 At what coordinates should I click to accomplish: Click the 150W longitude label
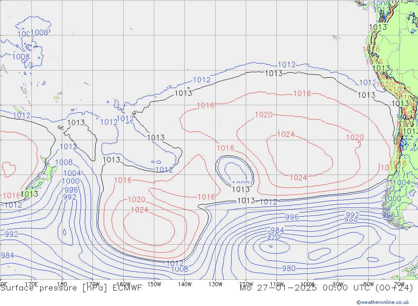tap(154, 284)
